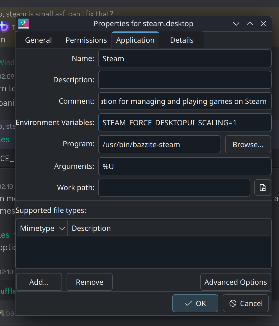The width and height of the screenshot is (279, 326).
Task: Select the Application tab
Action: (135, 40)
